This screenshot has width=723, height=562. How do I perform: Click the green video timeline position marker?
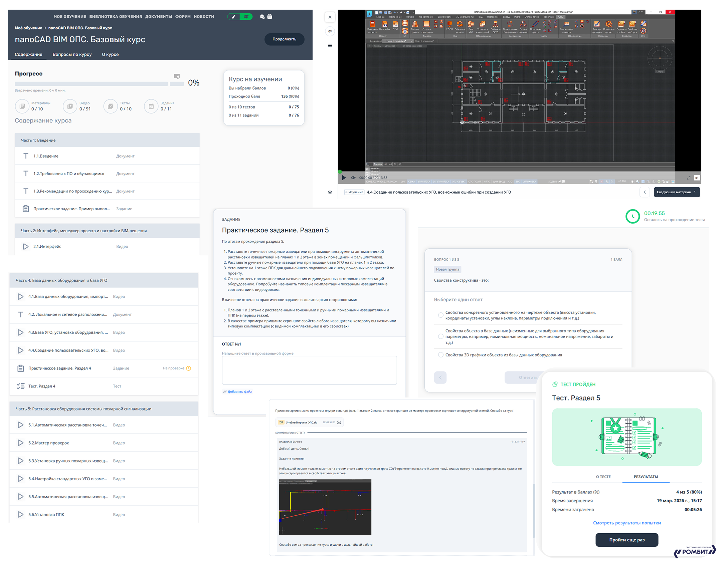point(340,172)
